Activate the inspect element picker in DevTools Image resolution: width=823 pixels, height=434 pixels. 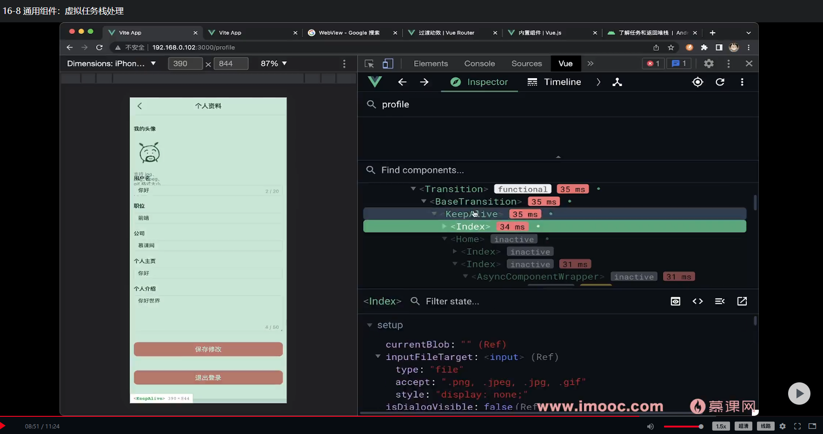point(369,64)
